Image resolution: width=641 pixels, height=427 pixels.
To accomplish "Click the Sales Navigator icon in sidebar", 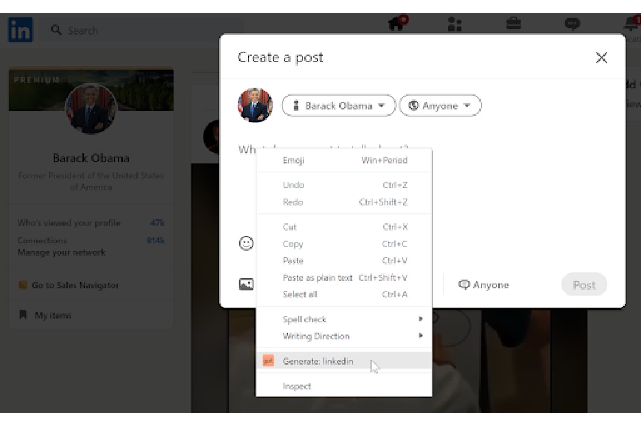I will point(23,285).
